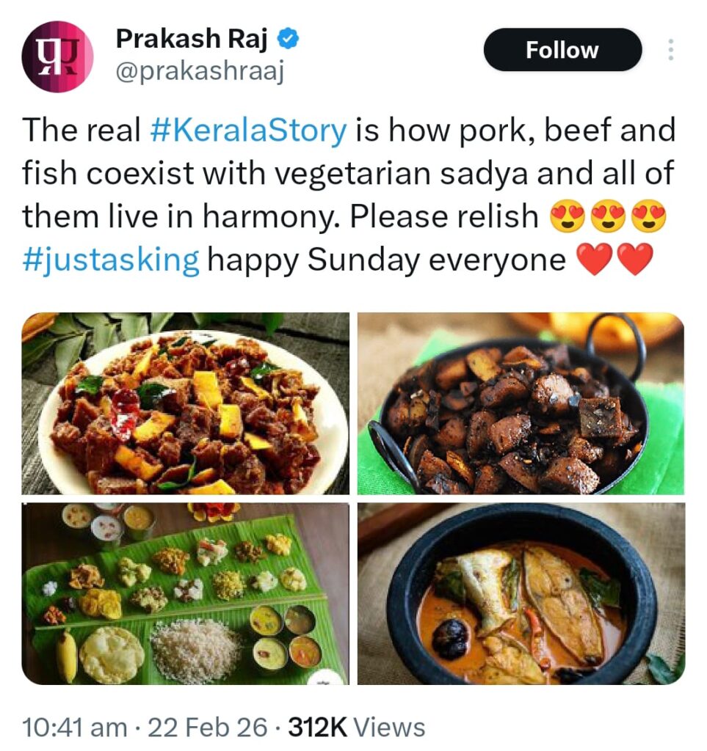View the fish curry clay pot photo
The image size is (707, 751).
pos(521,593)
